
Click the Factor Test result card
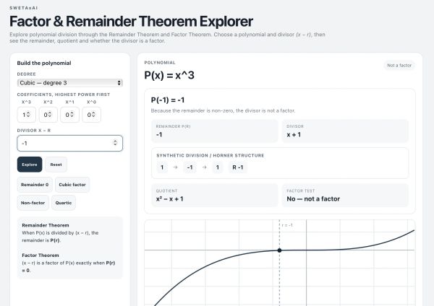345,196
